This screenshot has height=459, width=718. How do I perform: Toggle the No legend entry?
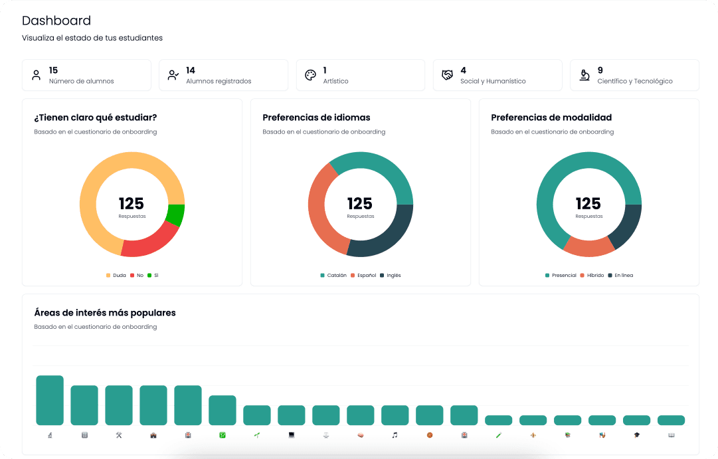137,275
